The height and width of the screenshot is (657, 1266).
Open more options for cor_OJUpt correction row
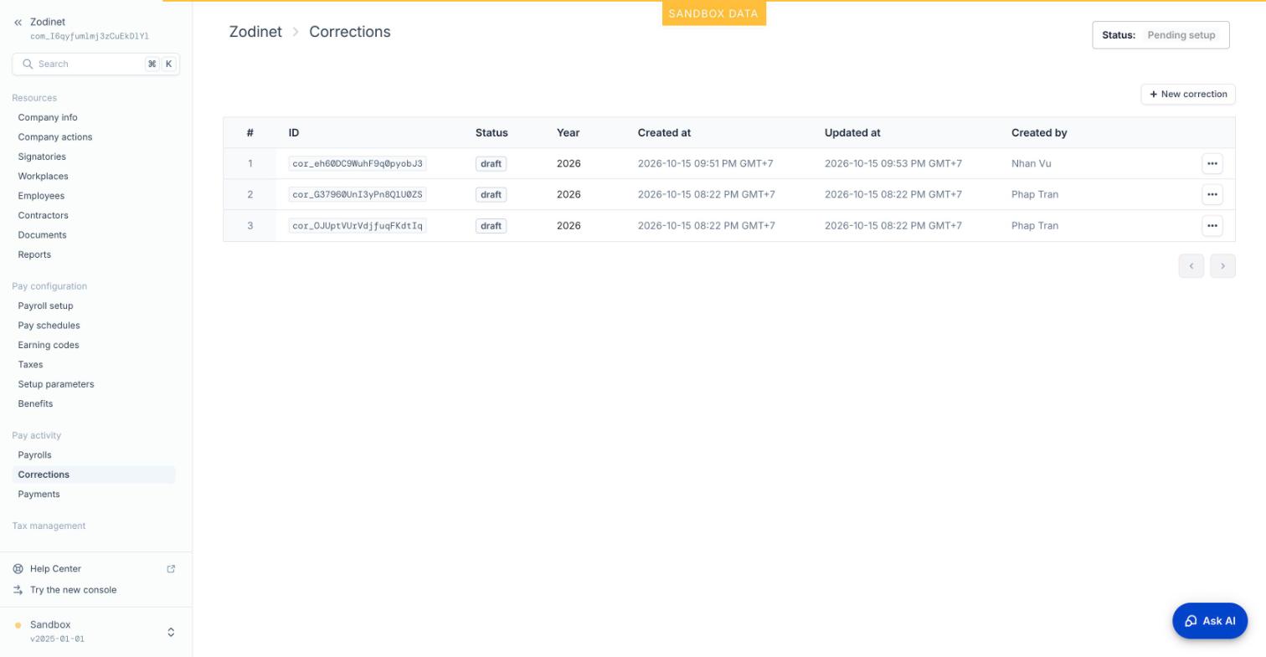[x=1212, y=226]
